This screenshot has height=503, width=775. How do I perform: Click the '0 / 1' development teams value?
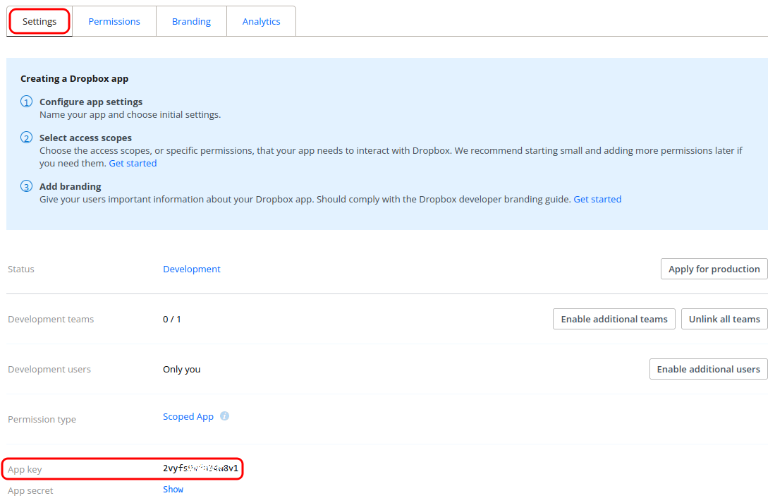[172, 320]
